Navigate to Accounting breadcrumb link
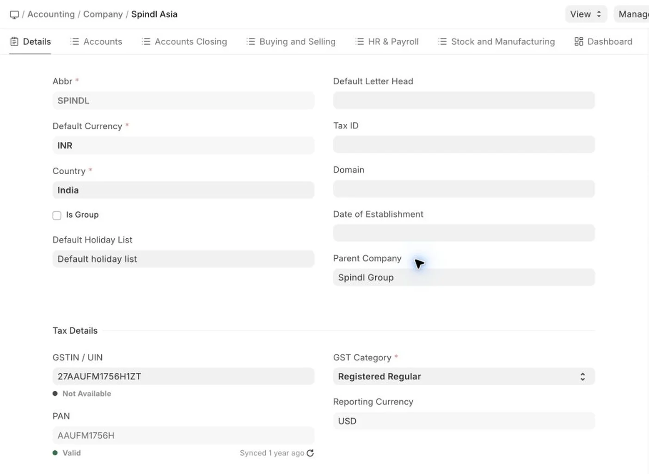 tap(51, 14)
